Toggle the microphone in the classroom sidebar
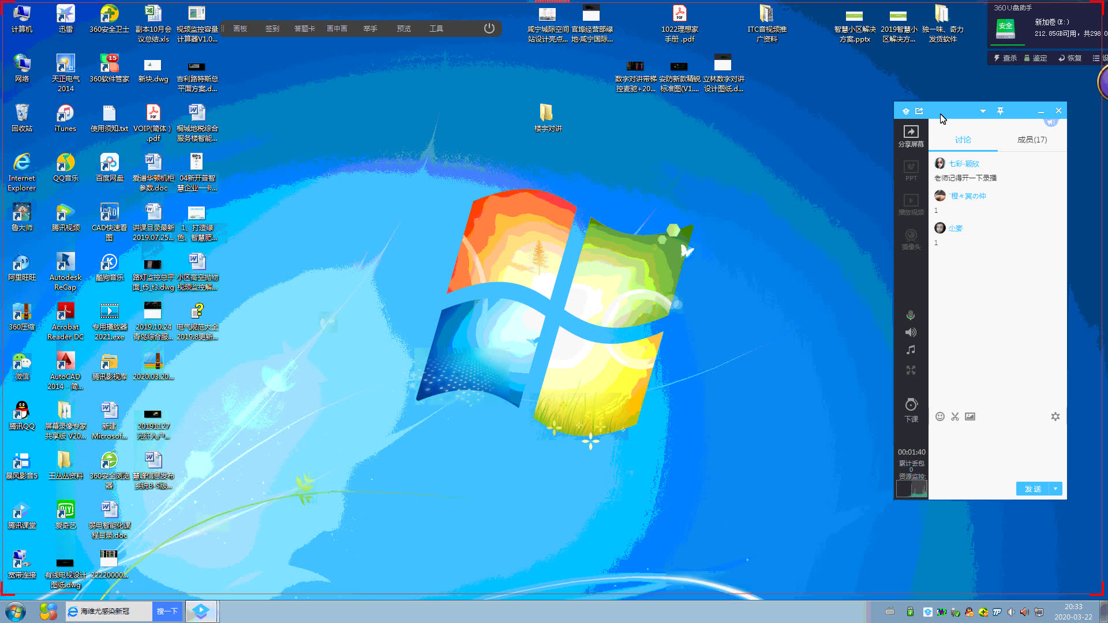The width and height of the screenshot is (1108, 623). 911,315
